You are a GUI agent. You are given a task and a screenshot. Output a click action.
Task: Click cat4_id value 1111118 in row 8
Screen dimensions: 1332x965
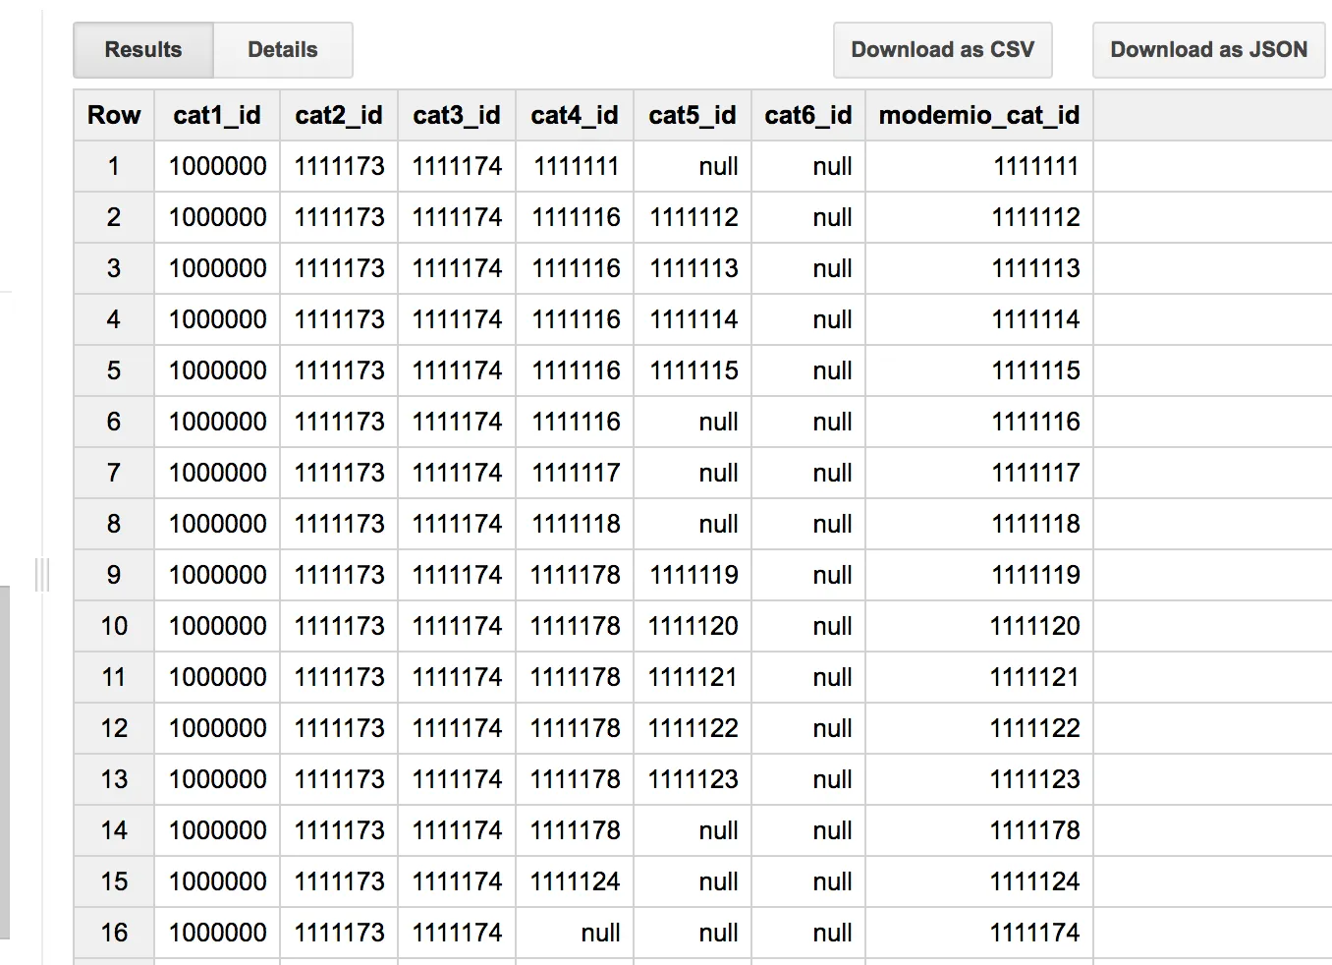[x=576, y=524]
